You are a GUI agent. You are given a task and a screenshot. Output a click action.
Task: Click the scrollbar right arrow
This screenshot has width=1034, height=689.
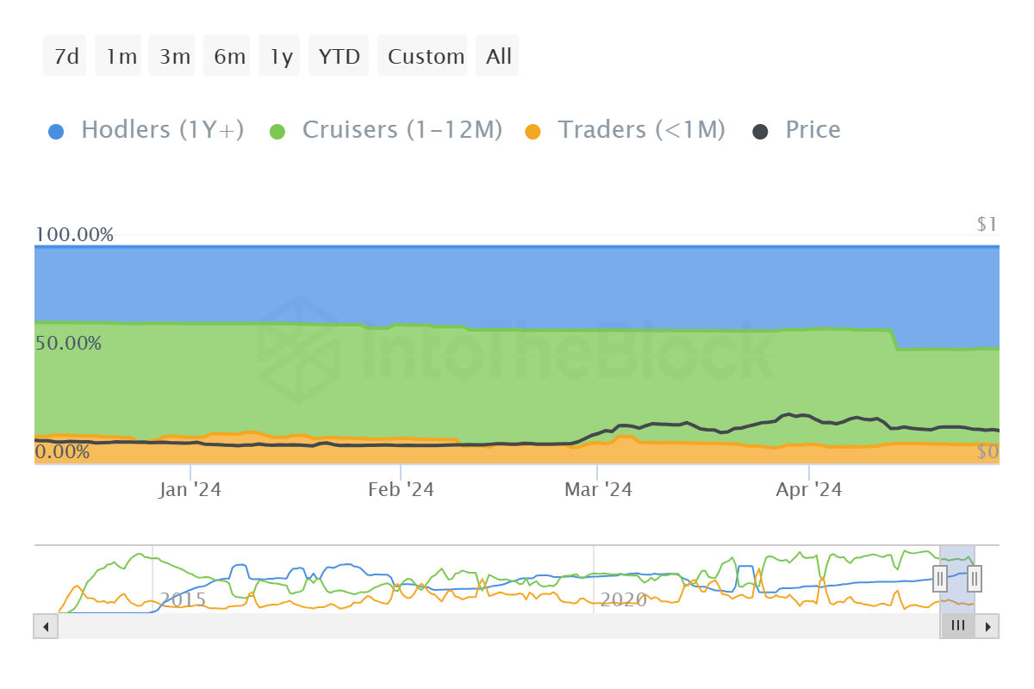[x=987, y=626]
